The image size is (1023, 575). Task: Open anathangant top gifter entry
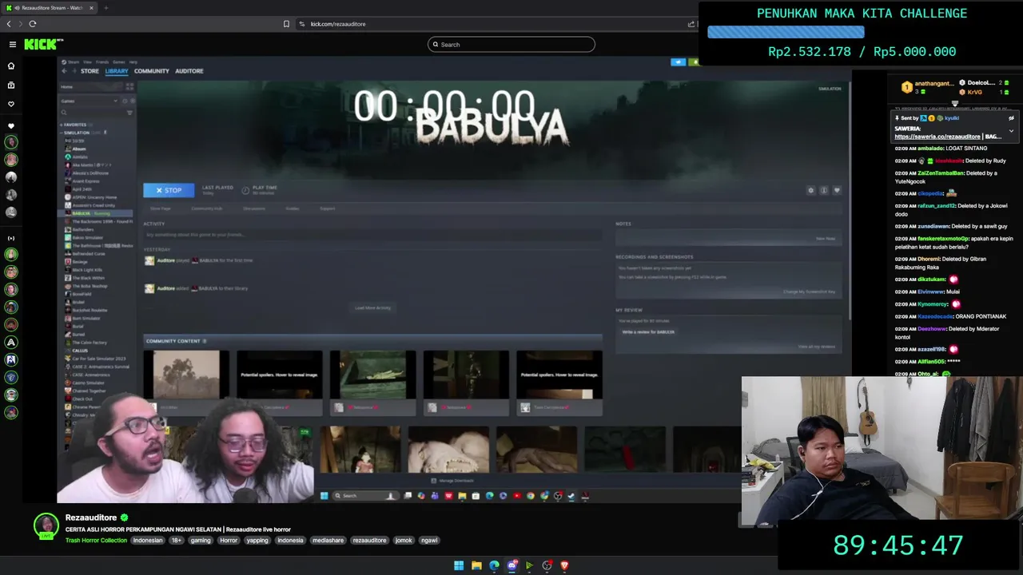point(927,87)
